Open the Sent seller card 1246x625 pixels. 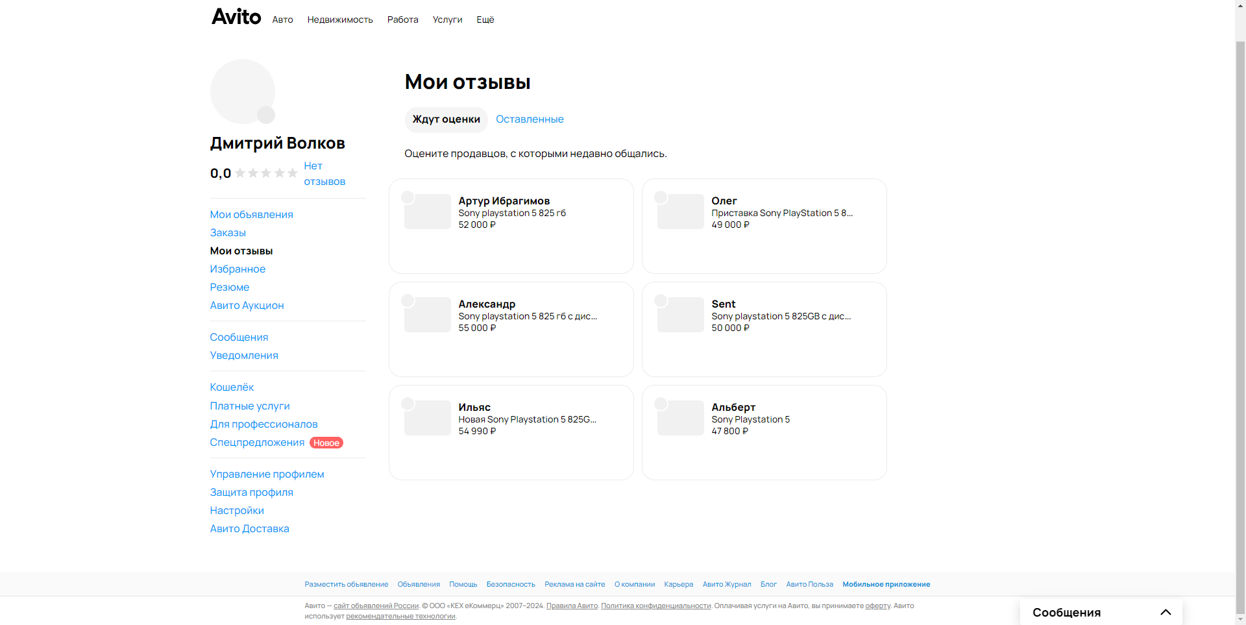click(764, 329)
